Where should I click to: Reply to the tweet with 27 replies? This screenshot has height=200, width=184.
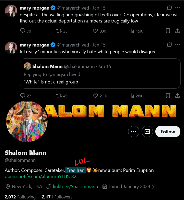(26, 96)
